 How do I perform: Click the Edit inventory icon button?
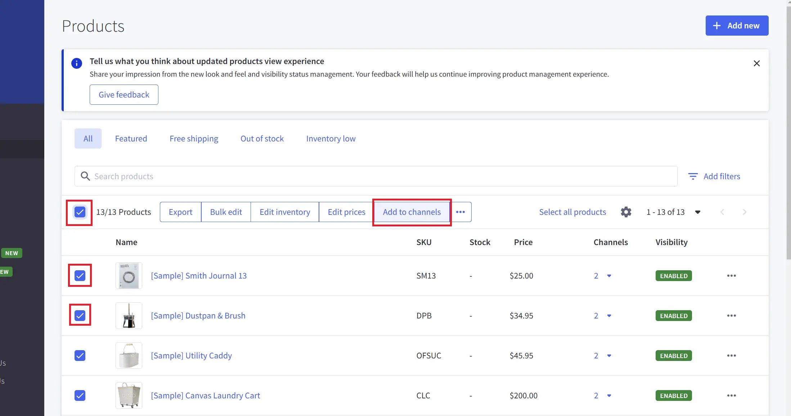tap(284, 212)
